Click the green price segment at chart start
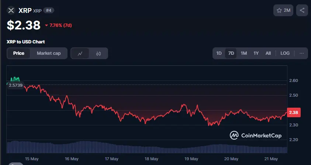 [x=15, y=79]
